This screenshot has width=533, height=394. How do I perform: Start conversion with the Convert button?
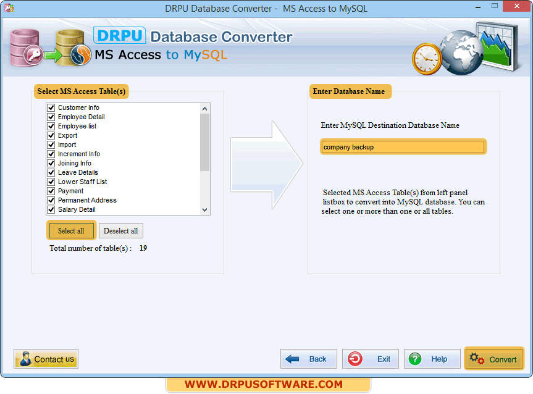point(494,358)
